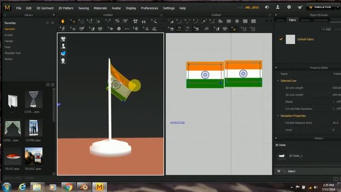Open Internet Explorer from the taskbar
This screenshot has height=192, width=341.
click(22, 187)
